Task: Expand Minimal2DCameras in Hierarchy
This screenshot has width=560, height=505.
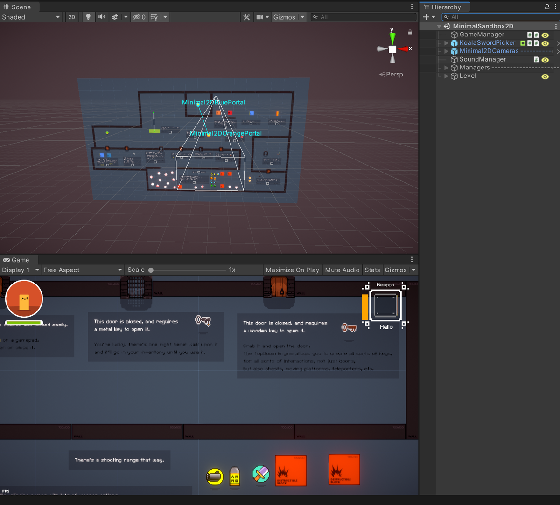Action: point(447,51)
